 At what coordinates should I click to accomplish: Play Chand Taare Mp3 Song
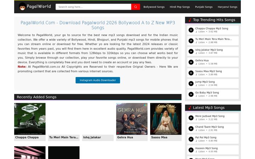pyautogui.click(x=191, y=129)
